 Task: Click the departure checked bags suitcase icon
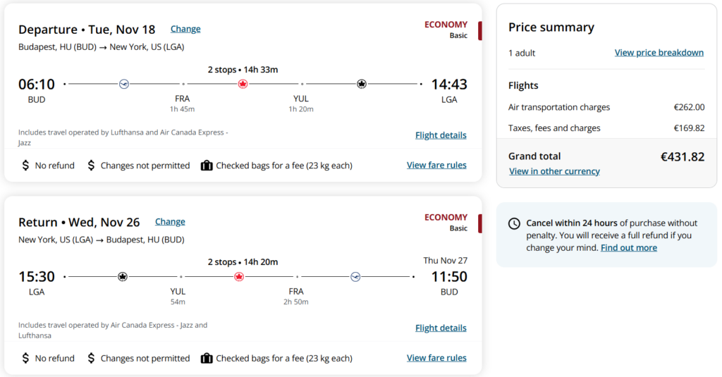tap(207, 166)
